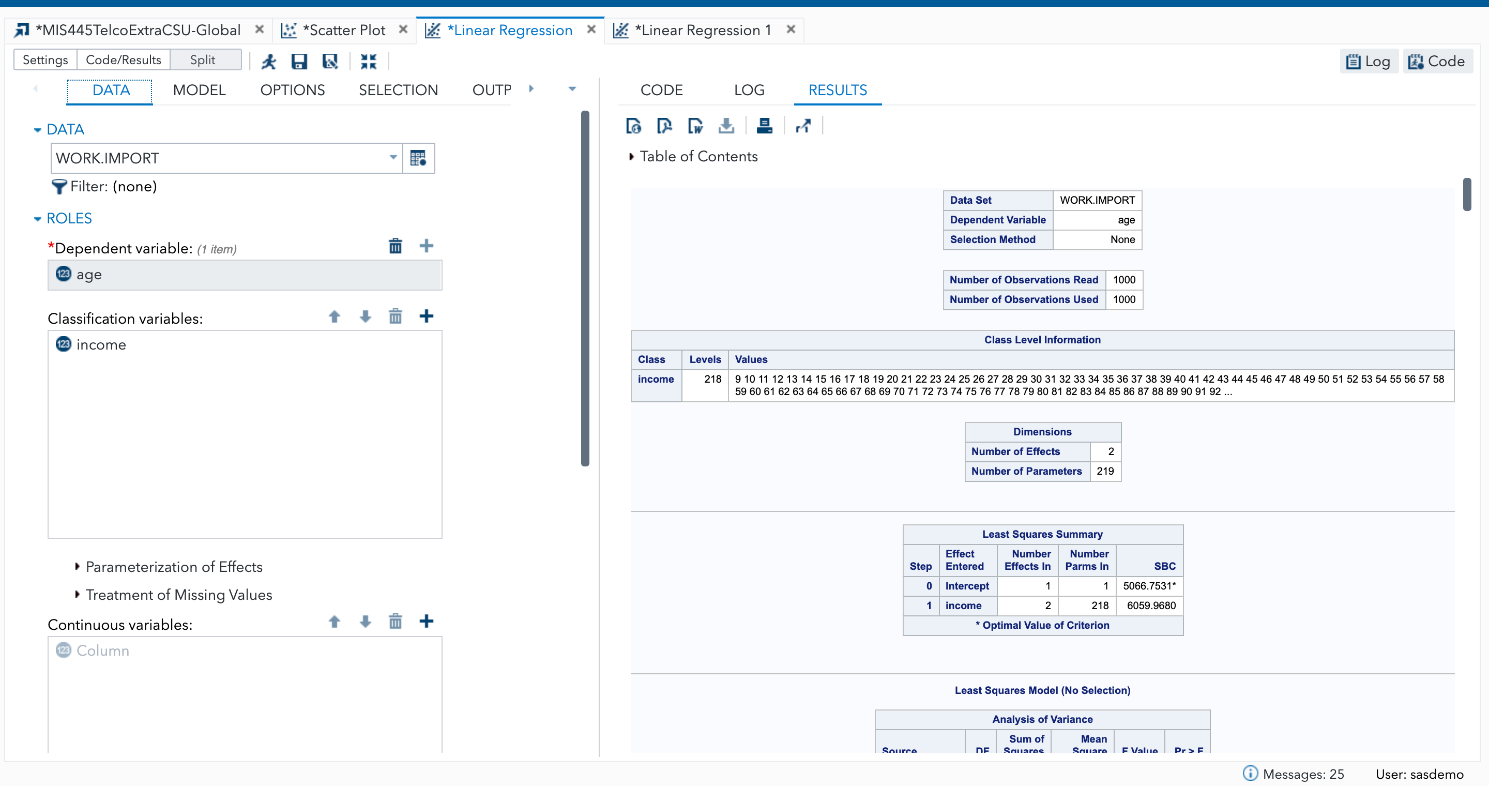Delete the age dependent variable
This screenshot has width=1489, height=786.
point(396,245)
